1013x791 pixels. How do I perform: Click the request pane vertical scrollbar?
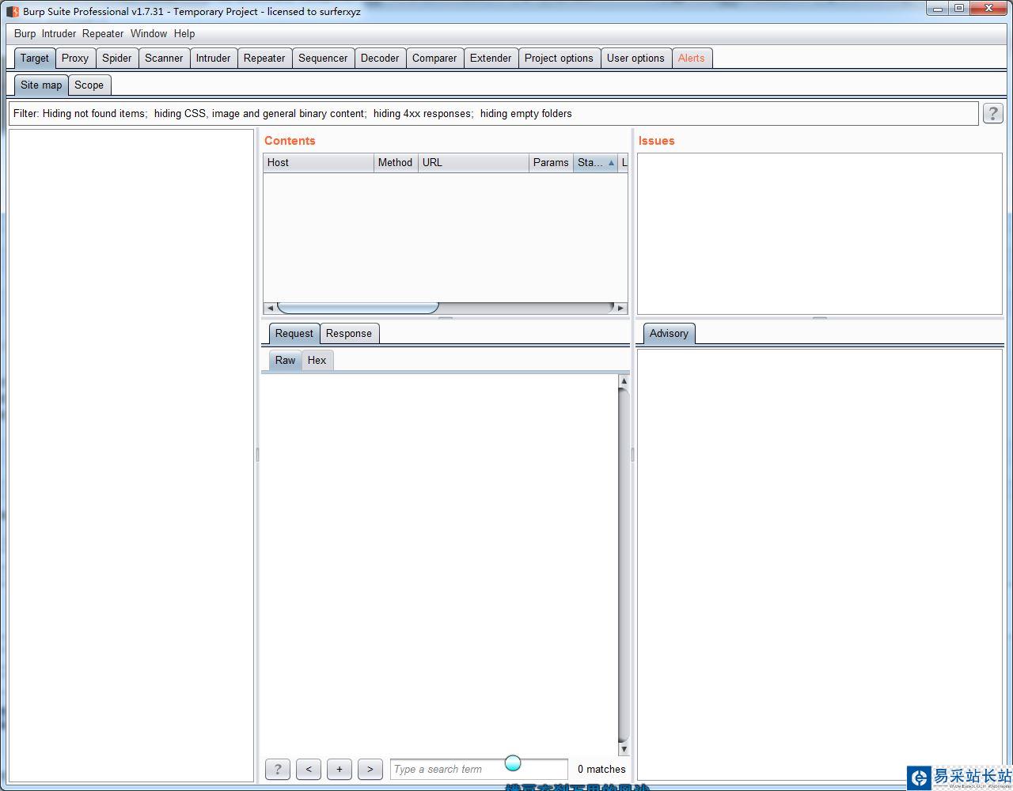click(624, 565)
